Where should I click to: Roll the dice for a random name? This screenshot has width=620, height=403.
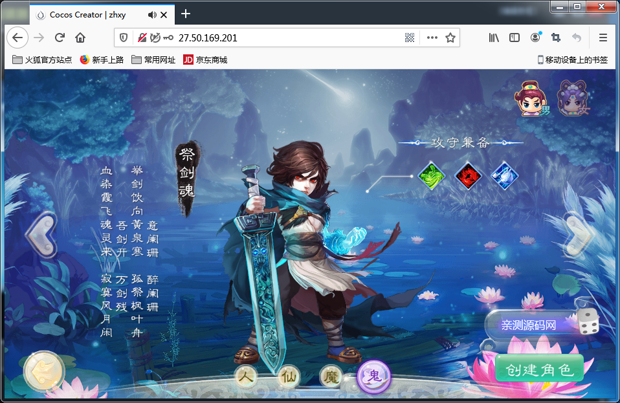(x=588, y=321)
